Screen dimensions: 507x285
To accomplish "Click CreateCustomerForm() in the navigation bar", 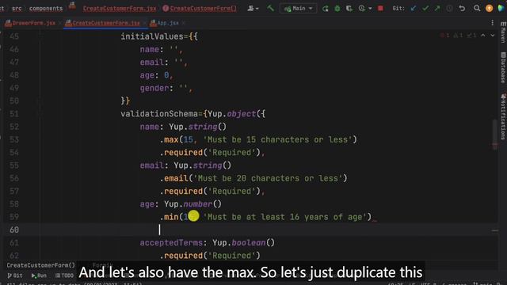I will 200,9.
